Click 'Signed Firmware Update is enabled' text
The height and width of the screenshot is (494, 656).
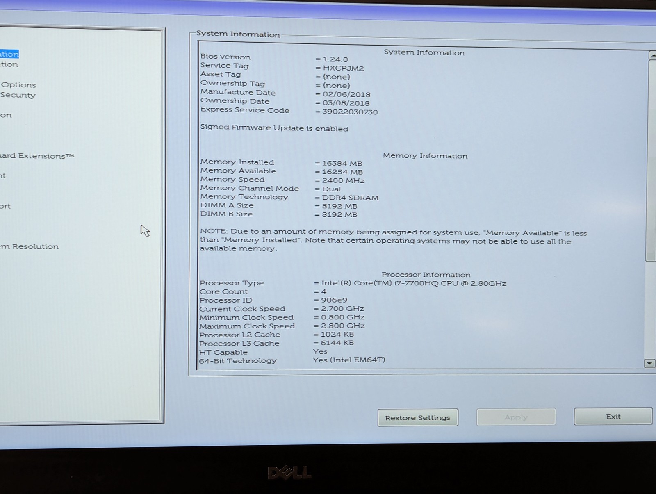click(x=274, y=127)
